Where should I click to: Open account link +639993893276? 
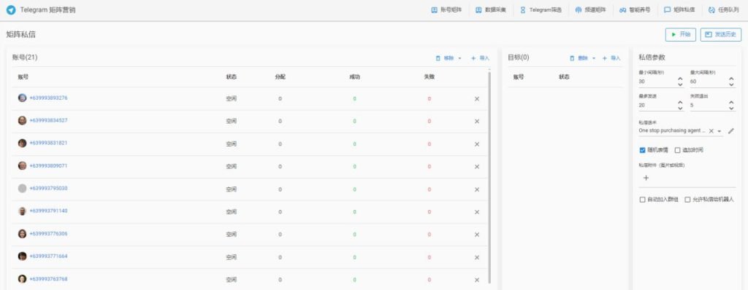(48, 98)
